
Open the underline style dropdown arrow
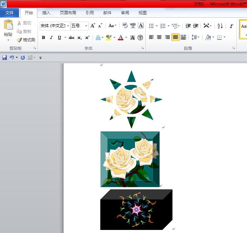tap(65, 38)
